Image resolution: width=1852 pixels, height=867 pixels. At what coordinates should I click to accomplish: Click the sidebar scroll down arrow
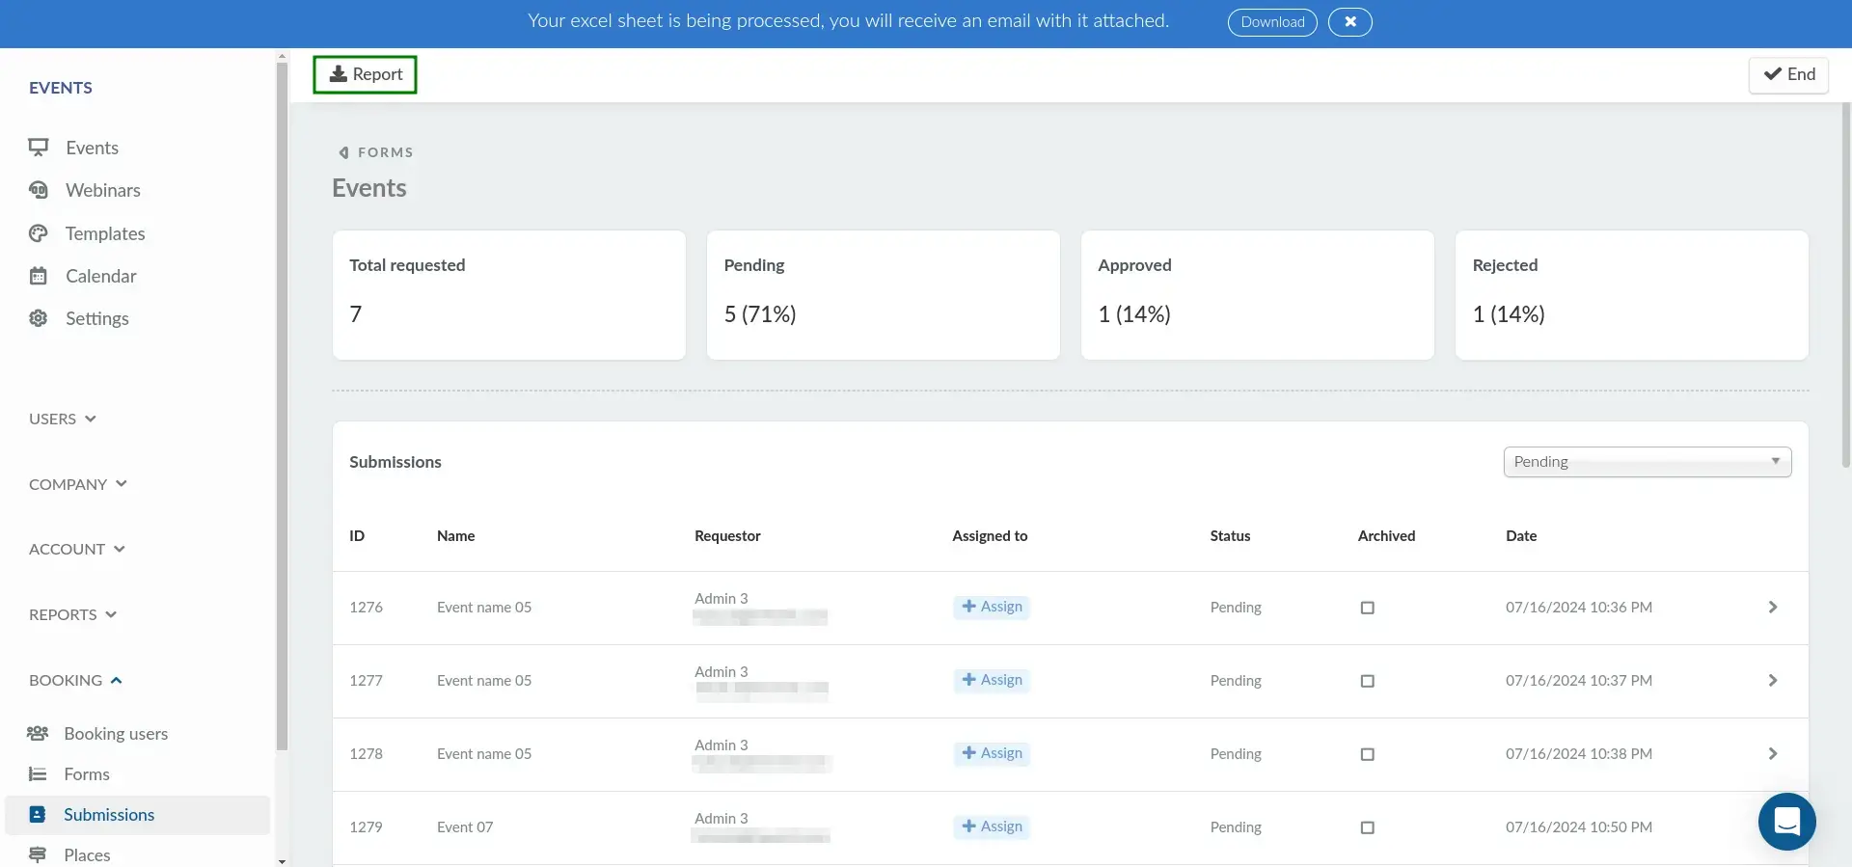point(282,861)
